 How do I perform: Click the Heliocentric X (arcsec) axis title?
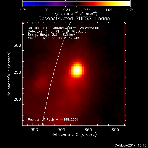(74, 135)
